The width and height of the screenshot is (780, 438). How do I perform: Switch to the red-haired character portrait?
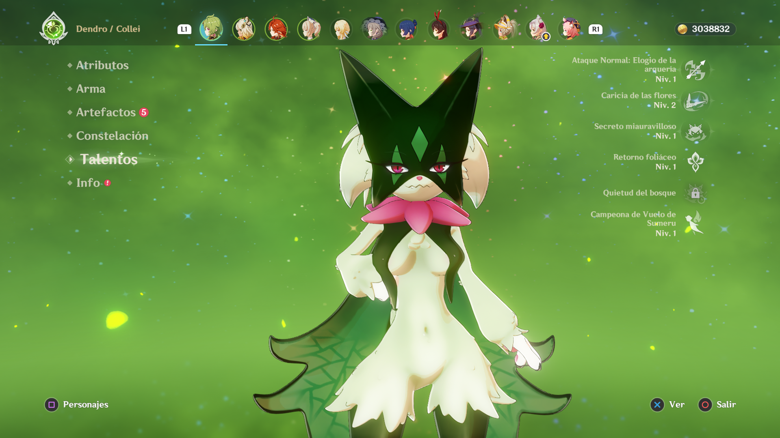(x=276, y=29)
